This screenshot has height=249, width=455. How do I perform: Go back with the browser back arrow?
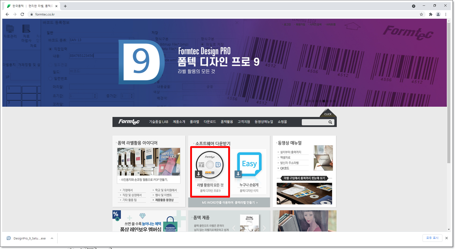pos(7,14)
